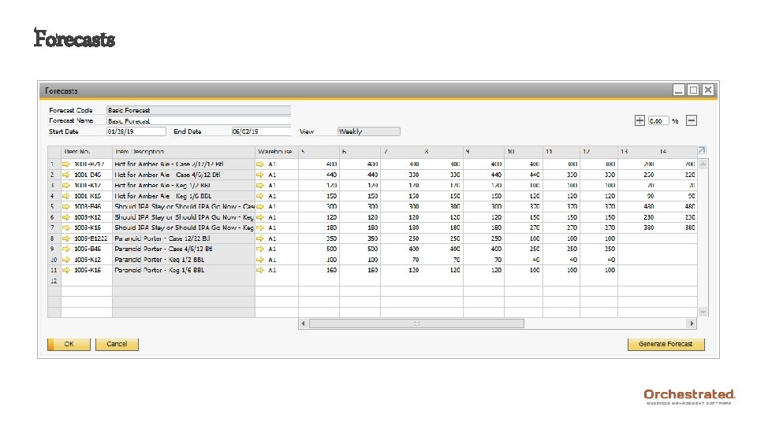
Task: Open link arrow for item 1005-B46
Action: [66, 249]
